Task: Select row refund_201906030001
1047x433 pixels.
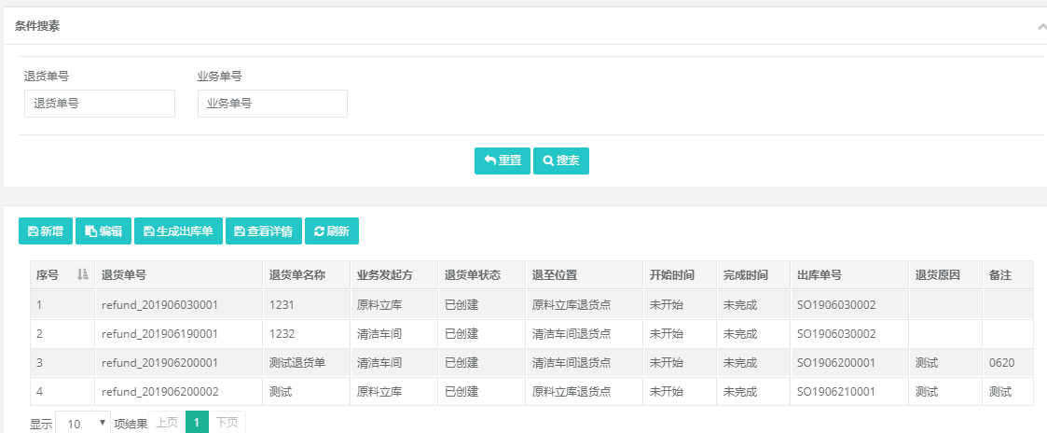Action: click(531, 305)
